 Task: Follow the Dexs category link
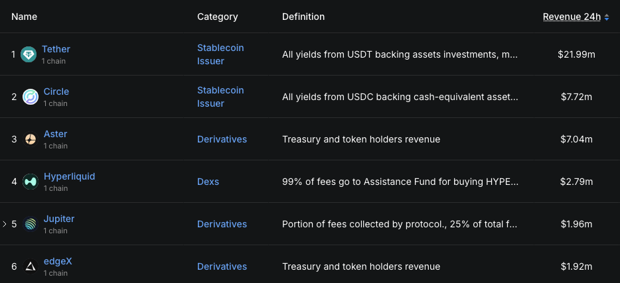coord(208,182)
